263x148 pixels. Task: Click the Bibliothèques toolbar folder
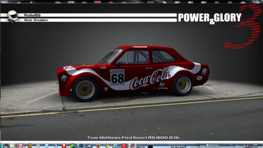pyautogui.click(x=213, y=145)
